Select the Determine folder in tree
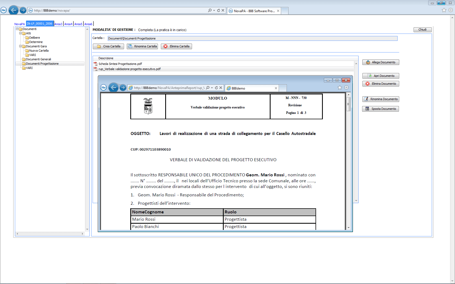455x284 pixels. 36,42
